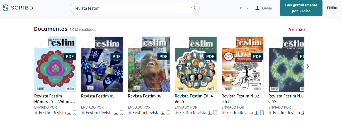Click the 'Ver mais' link
Viewport: 342px width, 123px height.
(x=297, y=29)
